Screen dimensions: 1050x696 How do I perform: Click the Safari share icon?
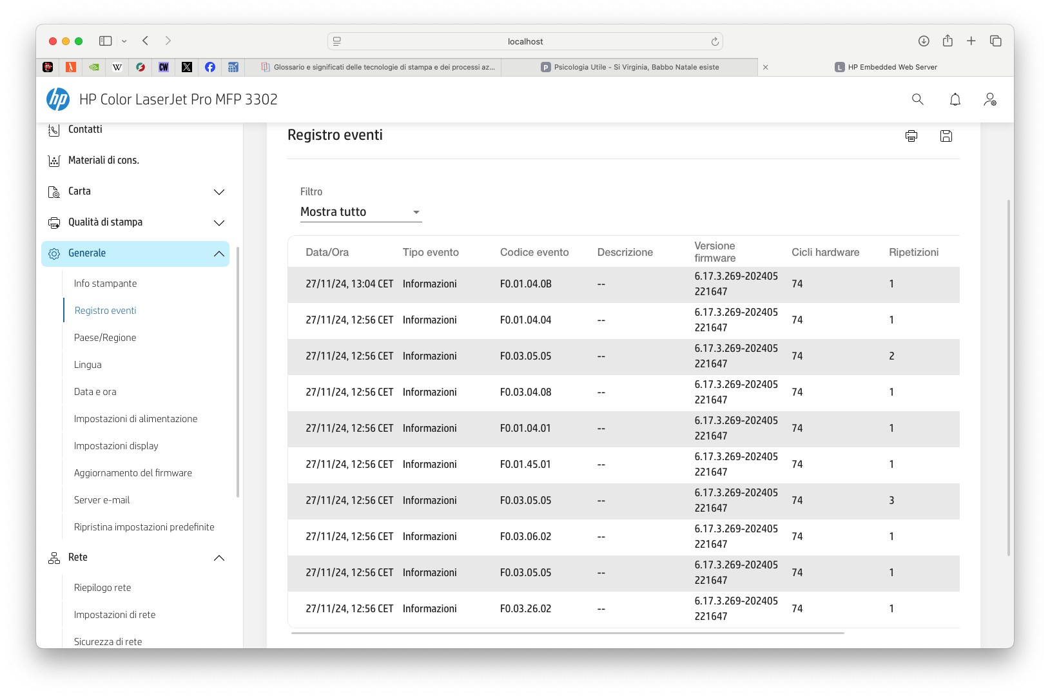pos(947,41)
